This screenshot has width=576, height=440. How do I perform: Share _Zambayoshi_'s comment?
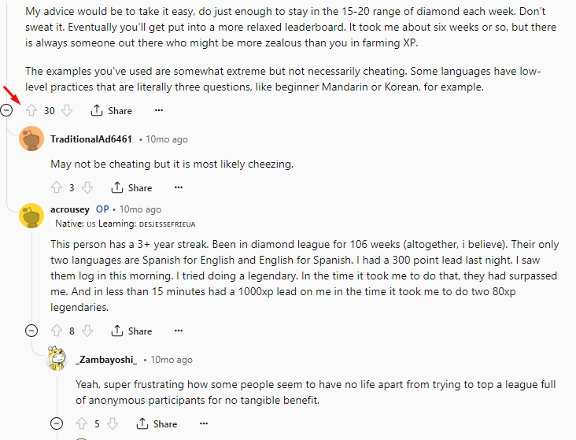pos(157,423)
